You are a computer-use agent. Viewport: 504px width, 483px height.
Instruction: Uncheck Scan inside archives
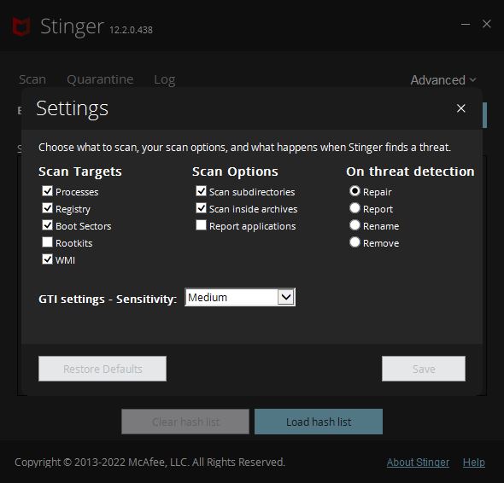(202, 208)
